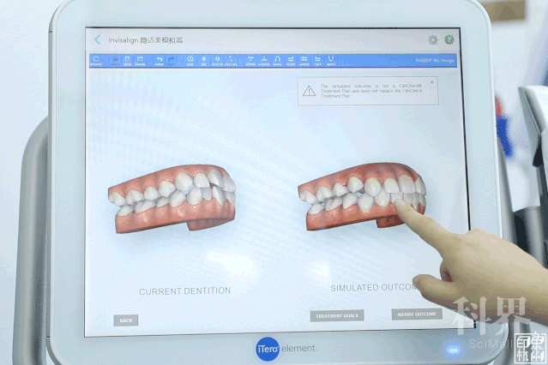Viewport: 548px width, 365px height.
Task: Undo the last change
Action: point(160,61)
